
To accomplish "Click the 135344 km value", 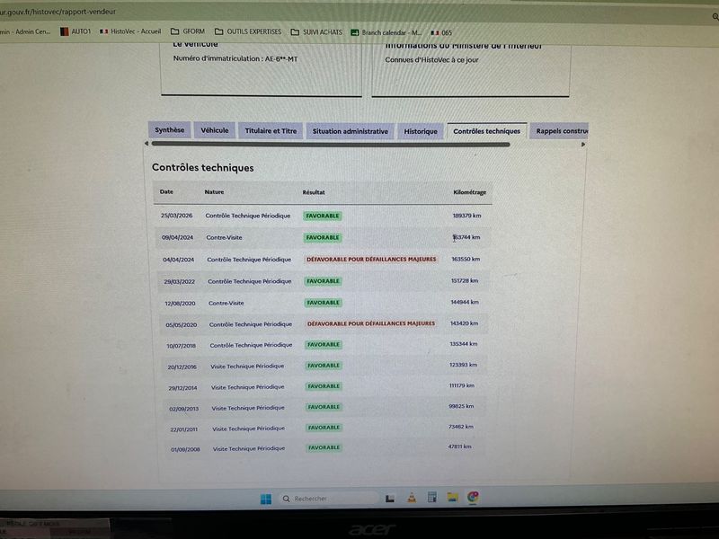I will pos(464,344).
